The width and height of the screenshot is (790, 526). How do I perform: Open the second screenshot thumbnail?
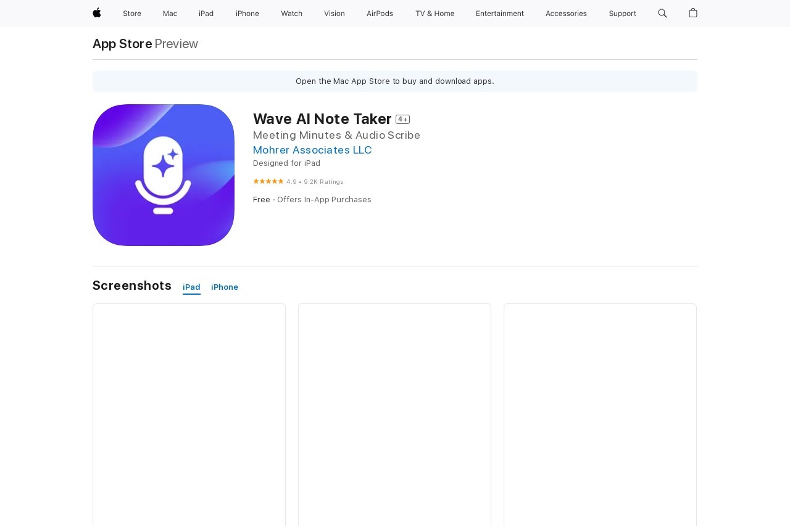coord(394,414)
